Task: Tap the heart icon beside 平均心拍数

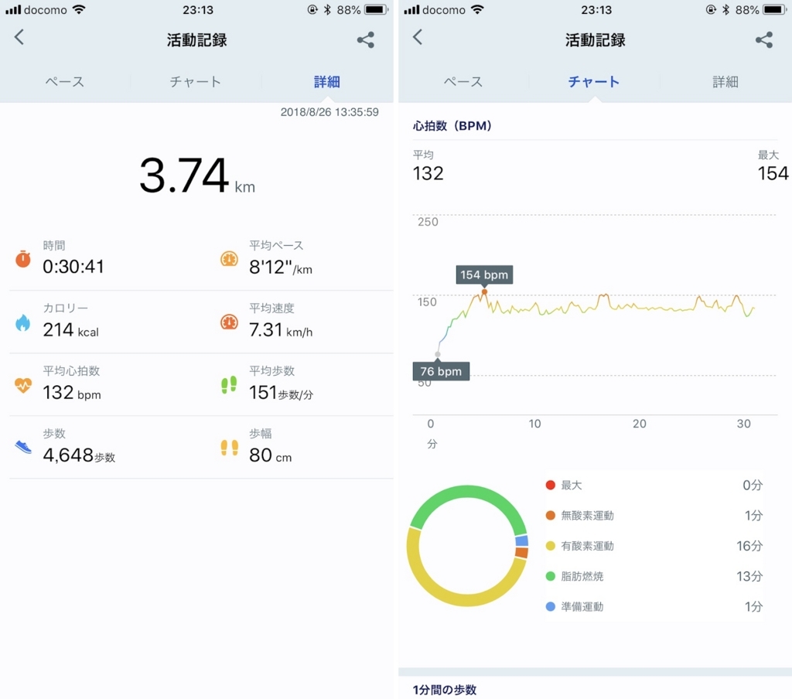Action: coord(22,385)
